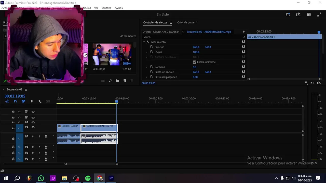The height and width of the screenshot is (183, 326).
Task: Toggle animation stopwatch for Escala
Action: click(152, 52)
